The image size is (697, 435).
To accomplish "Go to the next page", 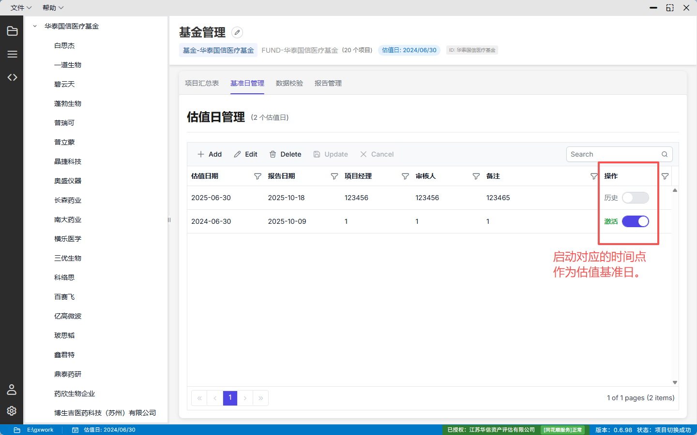I will tap(245, 398).
